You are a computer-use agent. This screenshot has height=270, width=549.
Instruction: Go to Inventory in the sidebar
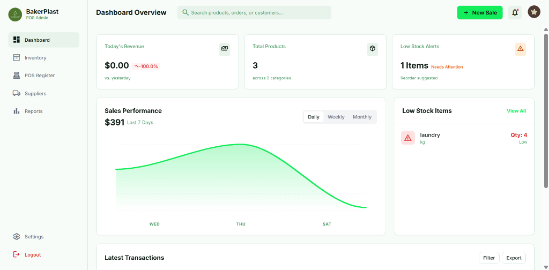point(35,58)
